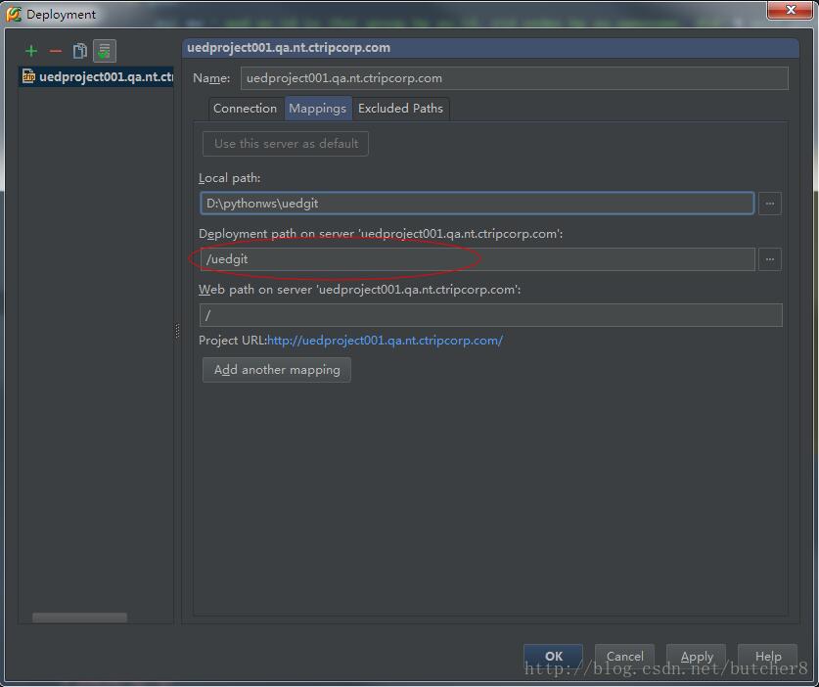819x687 pixels.
Task: Switch to the Connection tab
Action: [x=245, y=109]
